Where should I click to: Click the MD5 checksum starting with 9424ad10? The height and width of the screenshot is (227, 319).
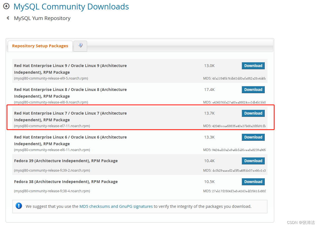click(239, 150)
